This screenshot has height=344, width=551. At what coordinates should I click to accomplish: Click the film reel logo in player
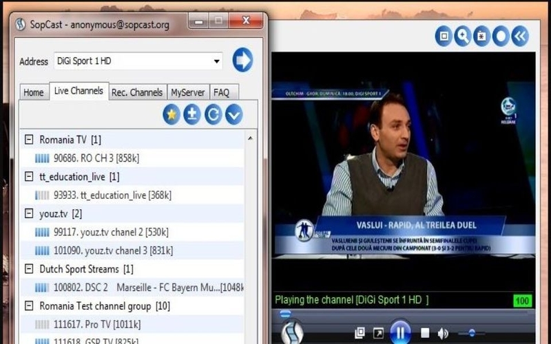(x=292, y=332)
